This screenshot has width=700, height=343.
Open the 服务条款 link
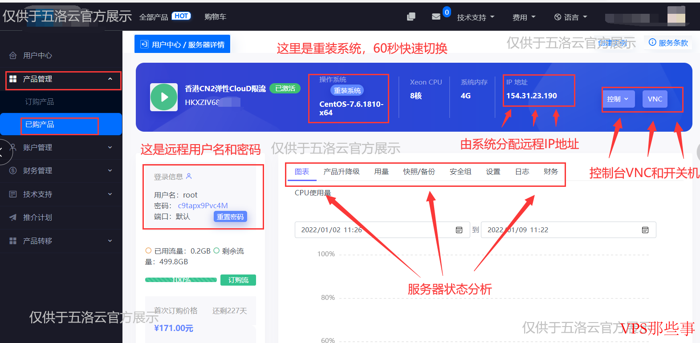tap(673, 43)
